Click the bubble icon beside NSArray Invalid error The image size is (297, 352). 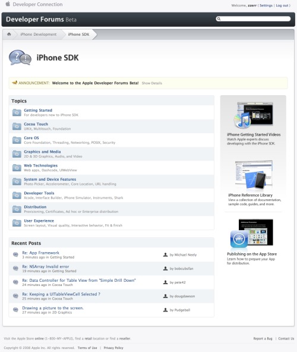tap(15, 268)
